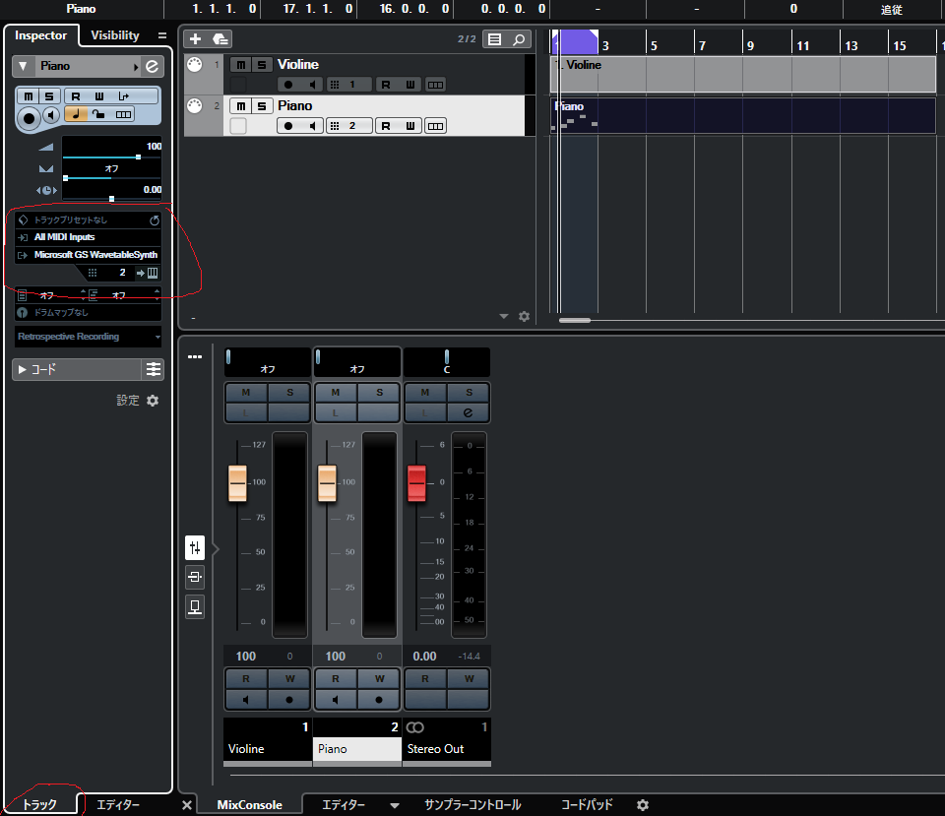Click lane display icon on Piano track
This screenshot has height=816, width=945.
435,126
